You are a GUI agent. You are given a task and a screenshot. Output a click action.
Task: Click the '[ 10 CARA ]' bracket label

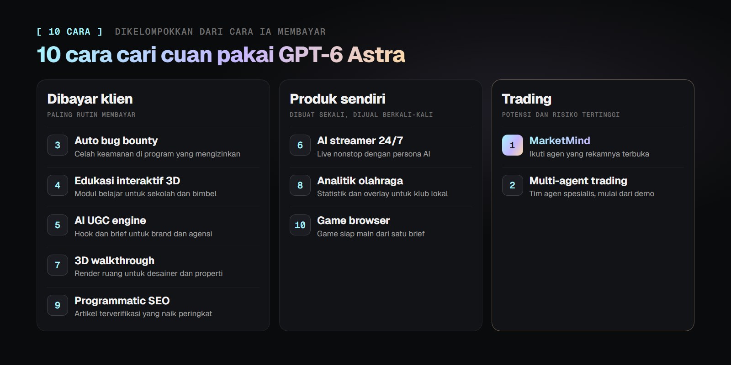[69, 31]
